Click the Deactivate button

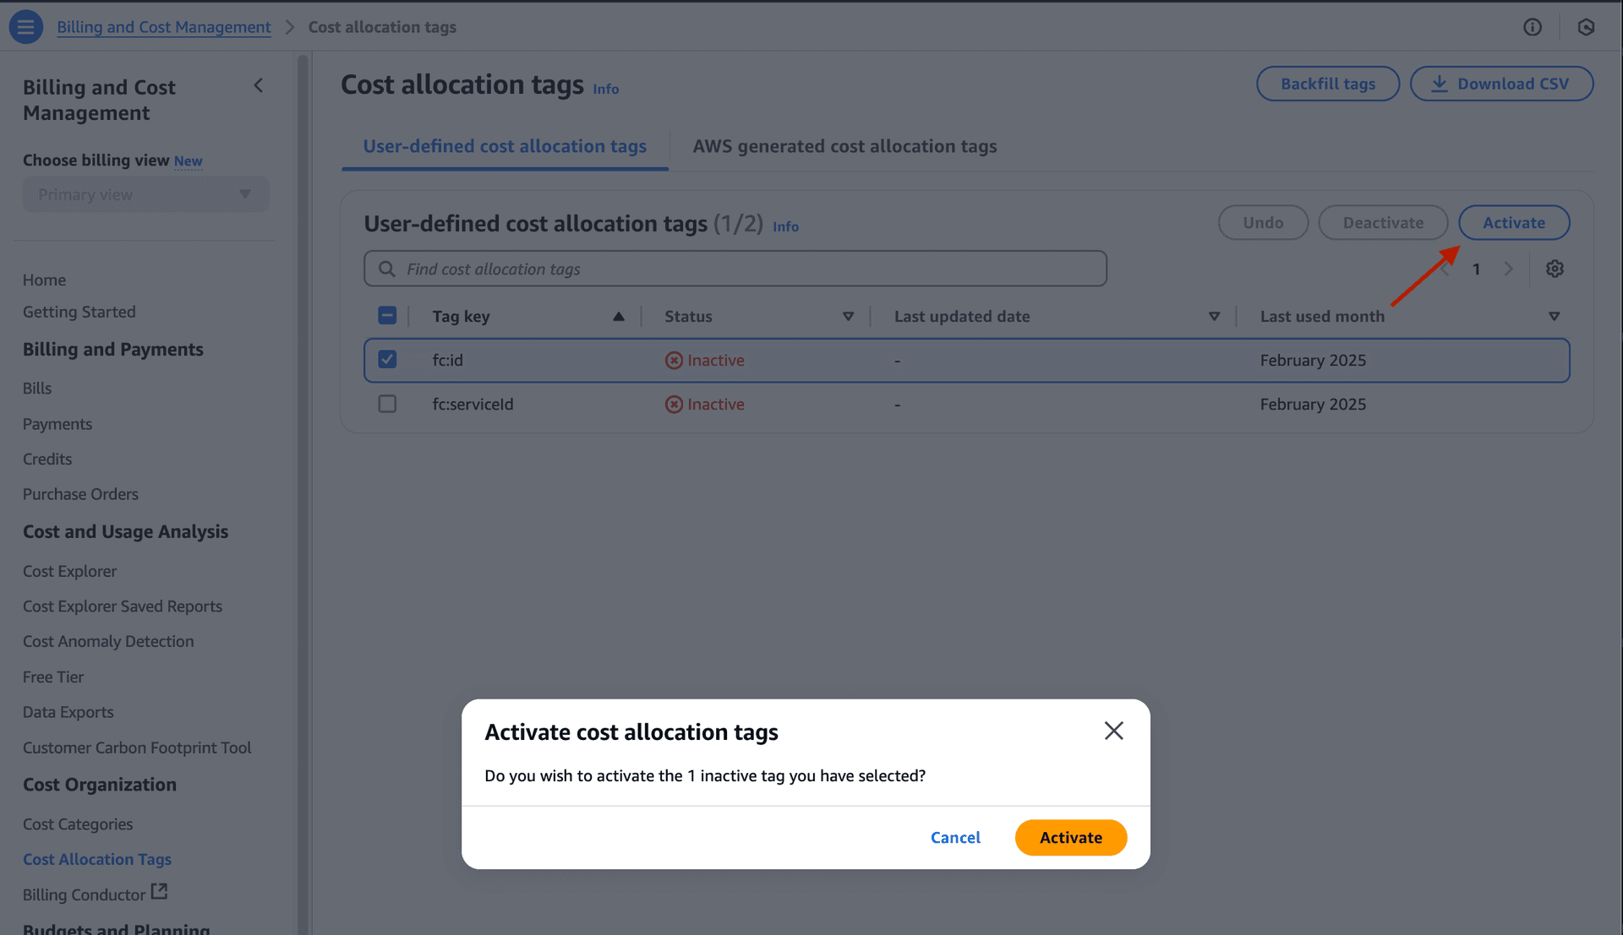click(1383, 222)
